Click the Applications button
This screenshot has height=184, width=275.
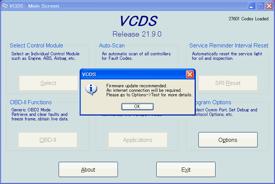pos(137,140)
